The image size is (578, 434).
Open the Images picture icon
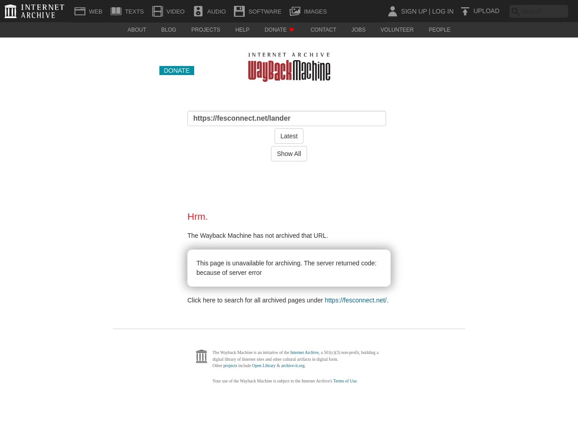coord(295,11)
